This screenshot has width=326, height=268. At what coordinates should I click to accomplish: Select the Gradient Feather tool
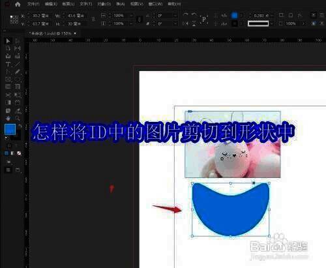[x=18, y=102]
